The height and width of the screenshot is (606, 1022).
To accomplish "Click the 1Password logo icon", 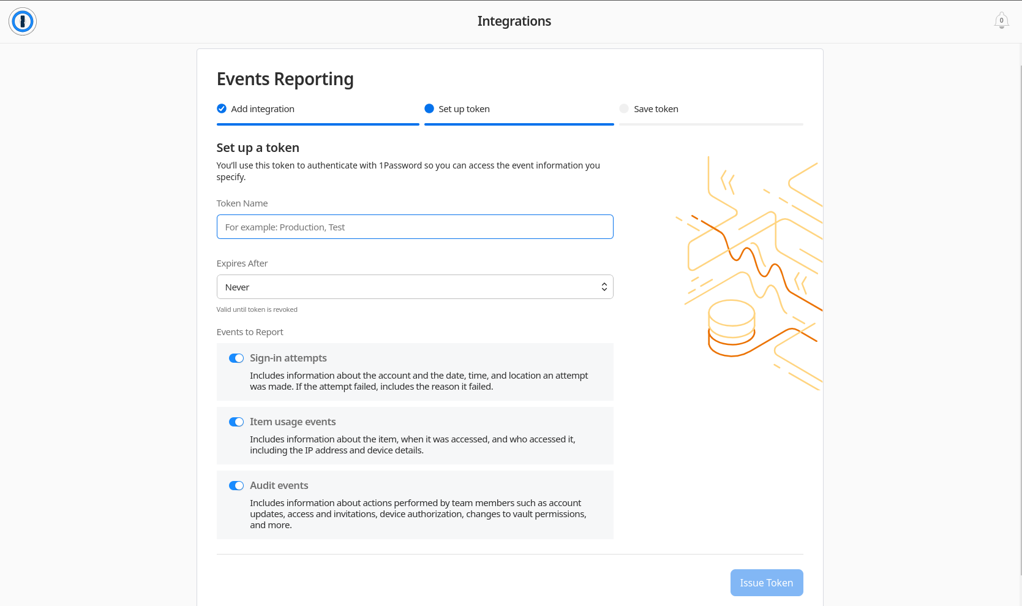I will (23, 21).
